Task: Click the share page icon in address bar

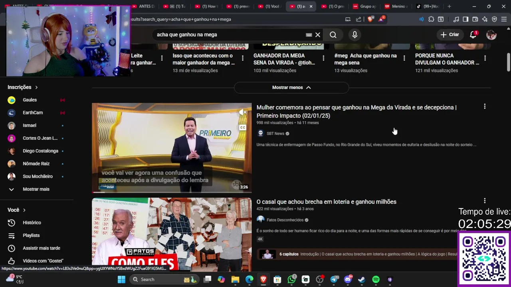Action: (358, 19)
